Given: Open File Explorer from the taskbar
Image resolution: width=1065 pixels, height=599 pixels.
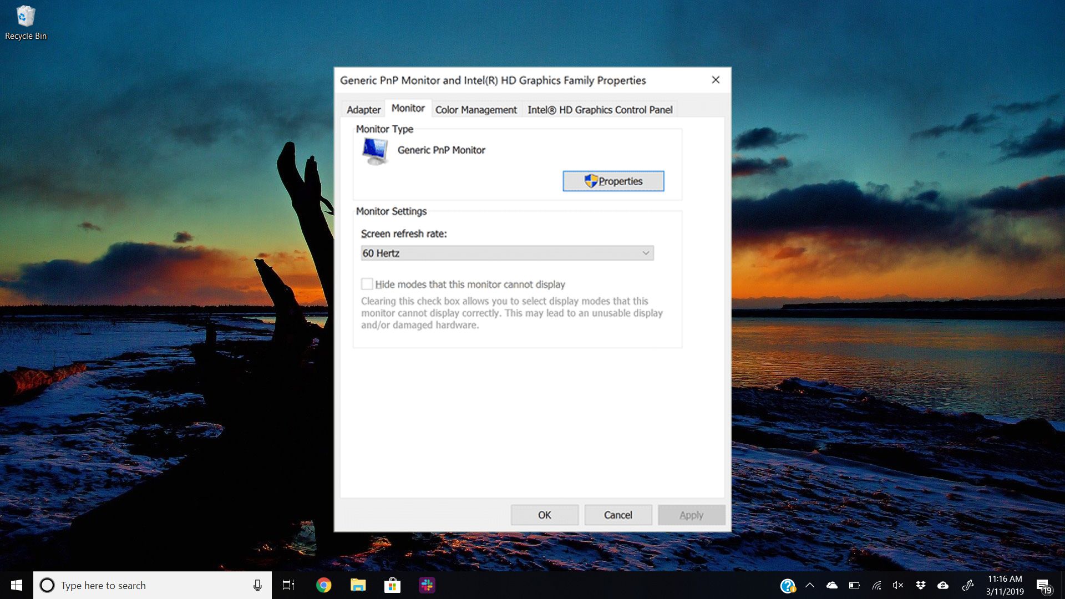Looking at the screenshot, I should click(358, 585).
